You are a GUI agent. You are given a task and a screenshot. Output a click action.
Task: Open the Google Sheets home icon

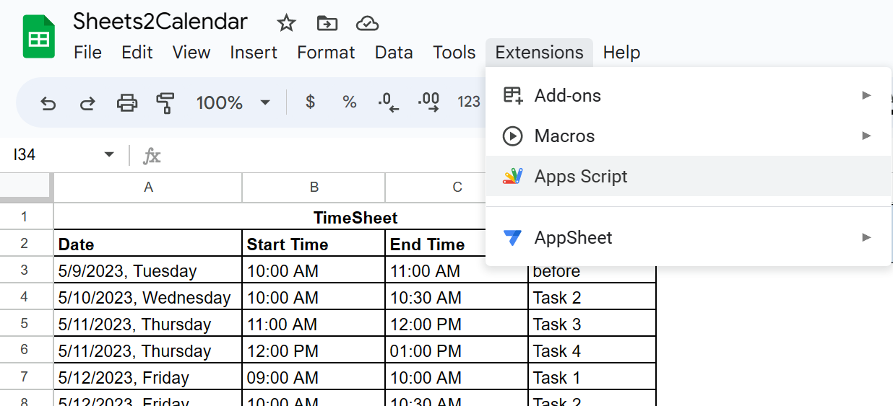point(38,37)
